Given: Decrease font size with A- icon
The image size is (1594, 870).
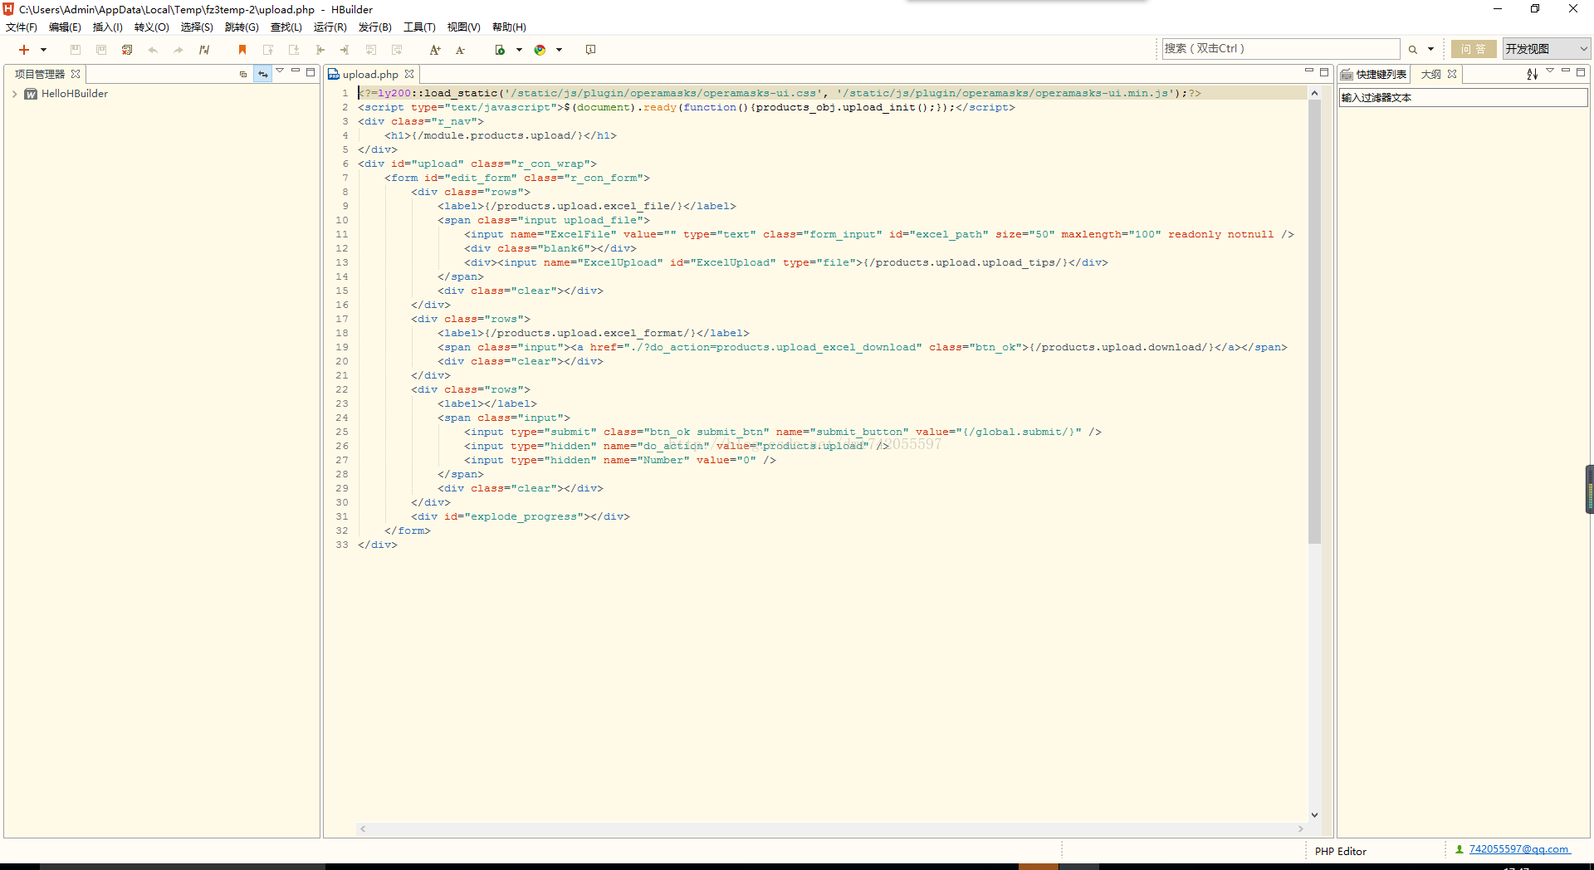Looking at the screenshot, I should [461, 50].
